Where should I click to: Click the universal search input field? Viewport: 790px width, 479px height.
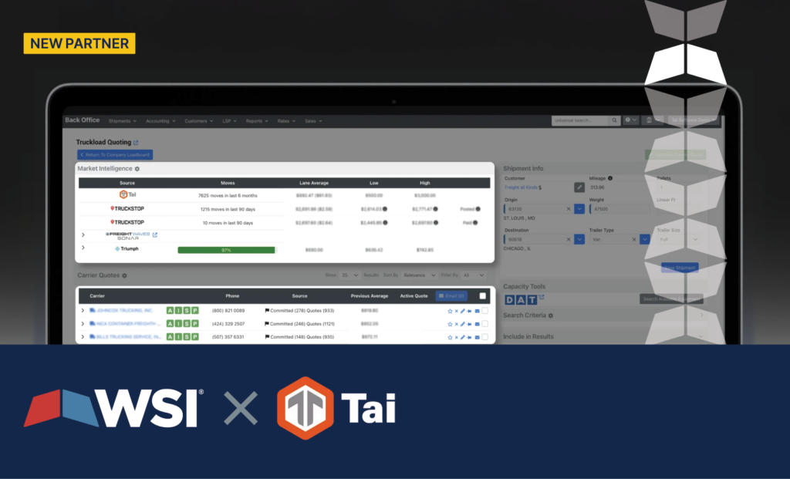point(582,120)
